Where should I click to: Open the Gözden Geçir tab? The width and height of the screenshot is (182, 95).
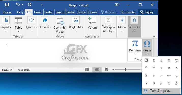82,12
